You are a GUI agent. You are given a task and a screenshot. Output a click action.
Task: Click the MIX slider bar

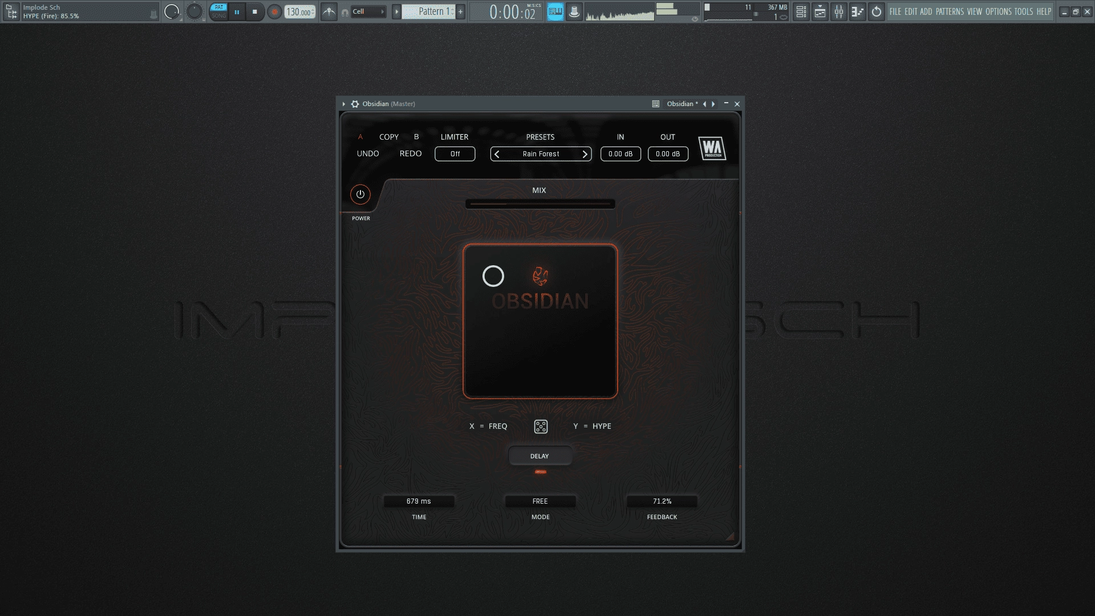540,204
